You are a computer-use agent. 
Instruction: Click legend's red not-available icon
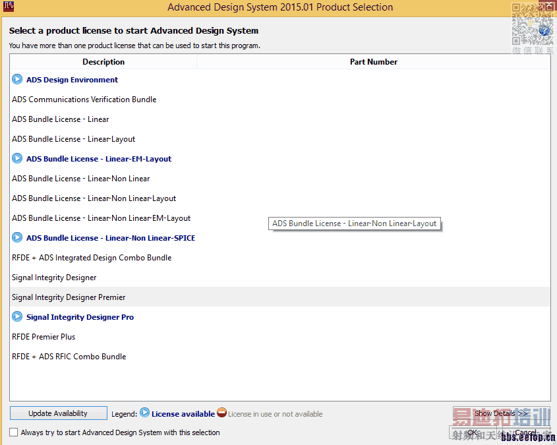coord(221,413)
